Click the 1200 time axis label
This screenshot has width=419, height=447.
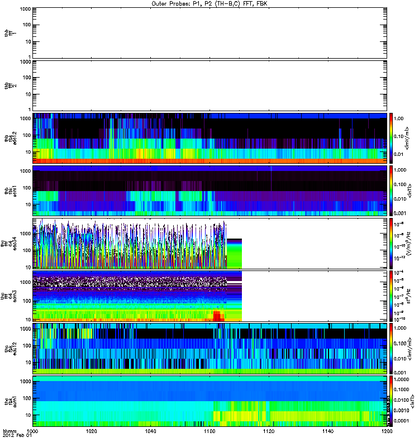pos(385,432)
